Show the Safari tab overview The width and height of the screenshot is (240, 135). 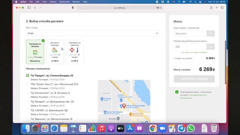[222, 7]
